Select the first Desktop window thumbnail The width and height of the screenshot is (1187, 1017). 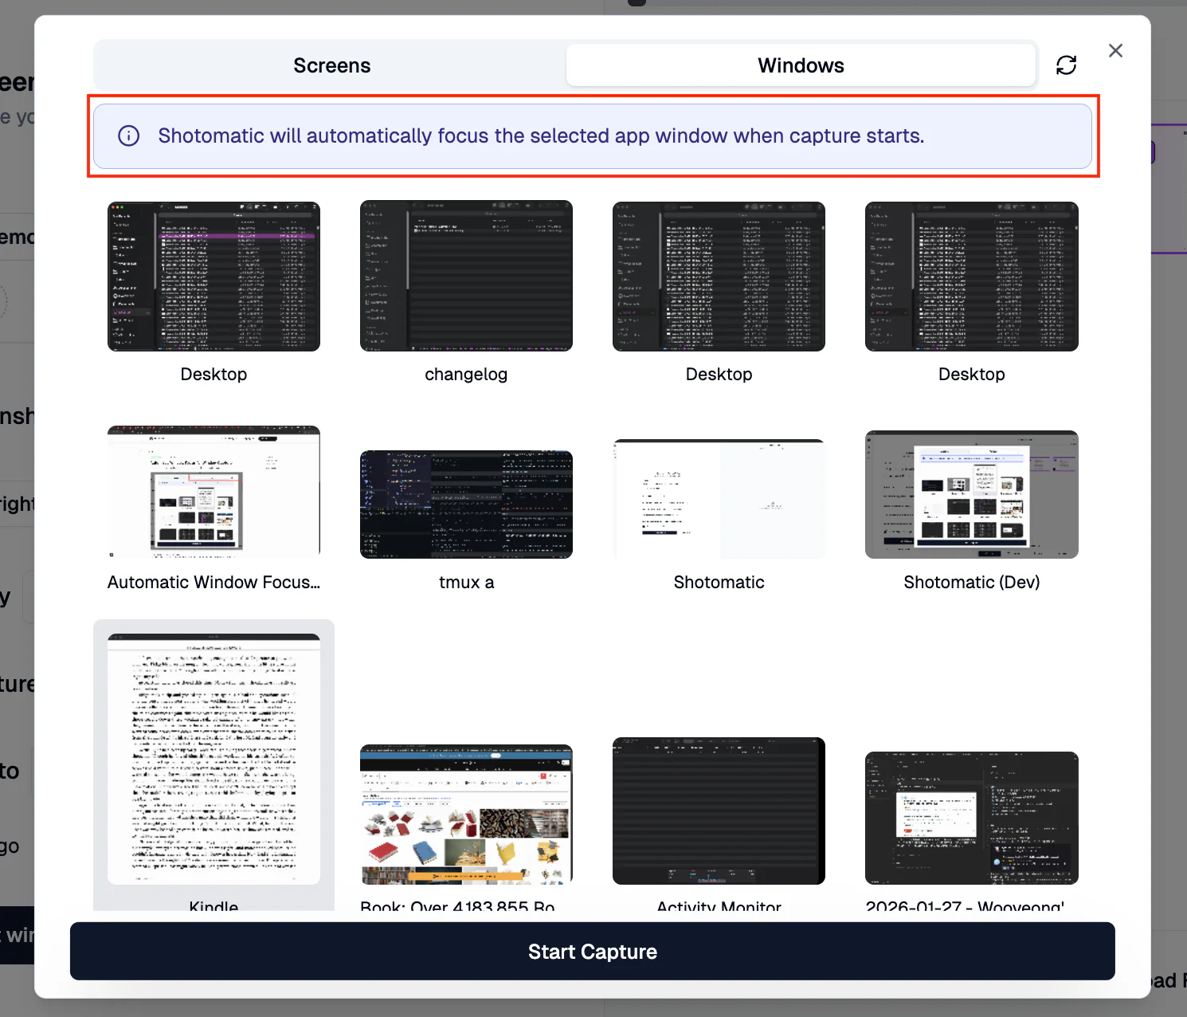point(214,277)
